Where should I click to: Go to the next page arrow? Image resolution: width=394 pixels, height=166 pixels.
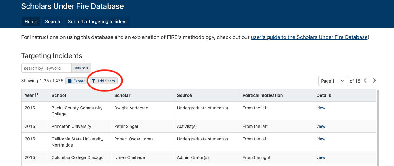tap(374, 81)
